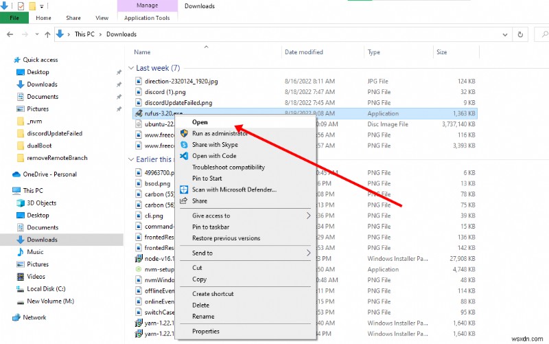549x344 pixels.
Task: Click the nvm-setup application icon
Action: tap(139, 269)
